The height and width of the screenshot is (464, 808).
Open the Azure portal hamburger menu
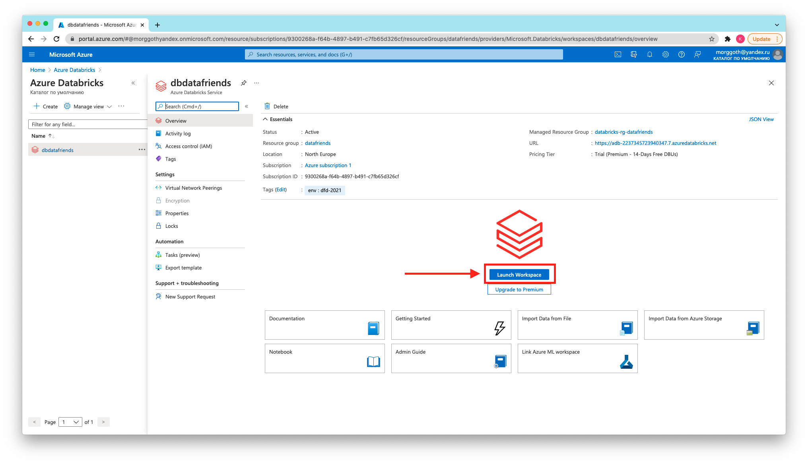(32, 54)
